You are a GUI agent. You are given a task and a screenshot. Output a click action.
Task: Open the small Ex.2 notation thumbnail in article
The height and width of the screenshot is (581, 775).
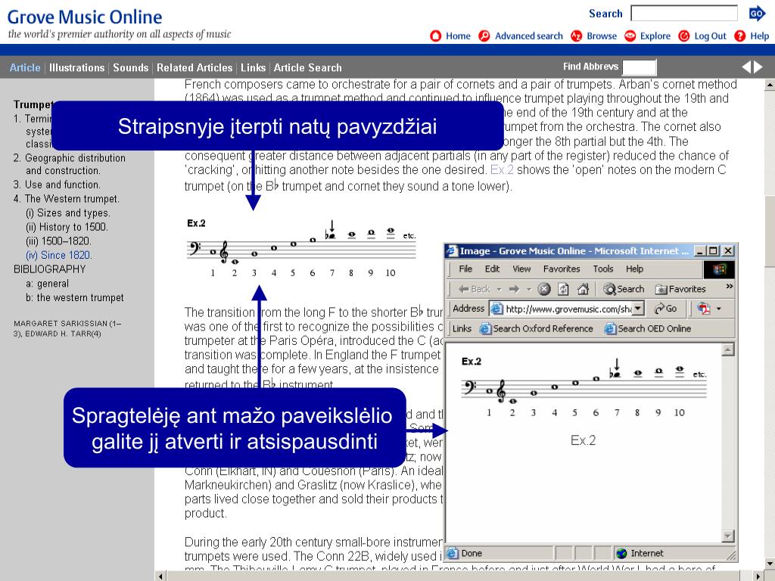[x=301, y=249]
